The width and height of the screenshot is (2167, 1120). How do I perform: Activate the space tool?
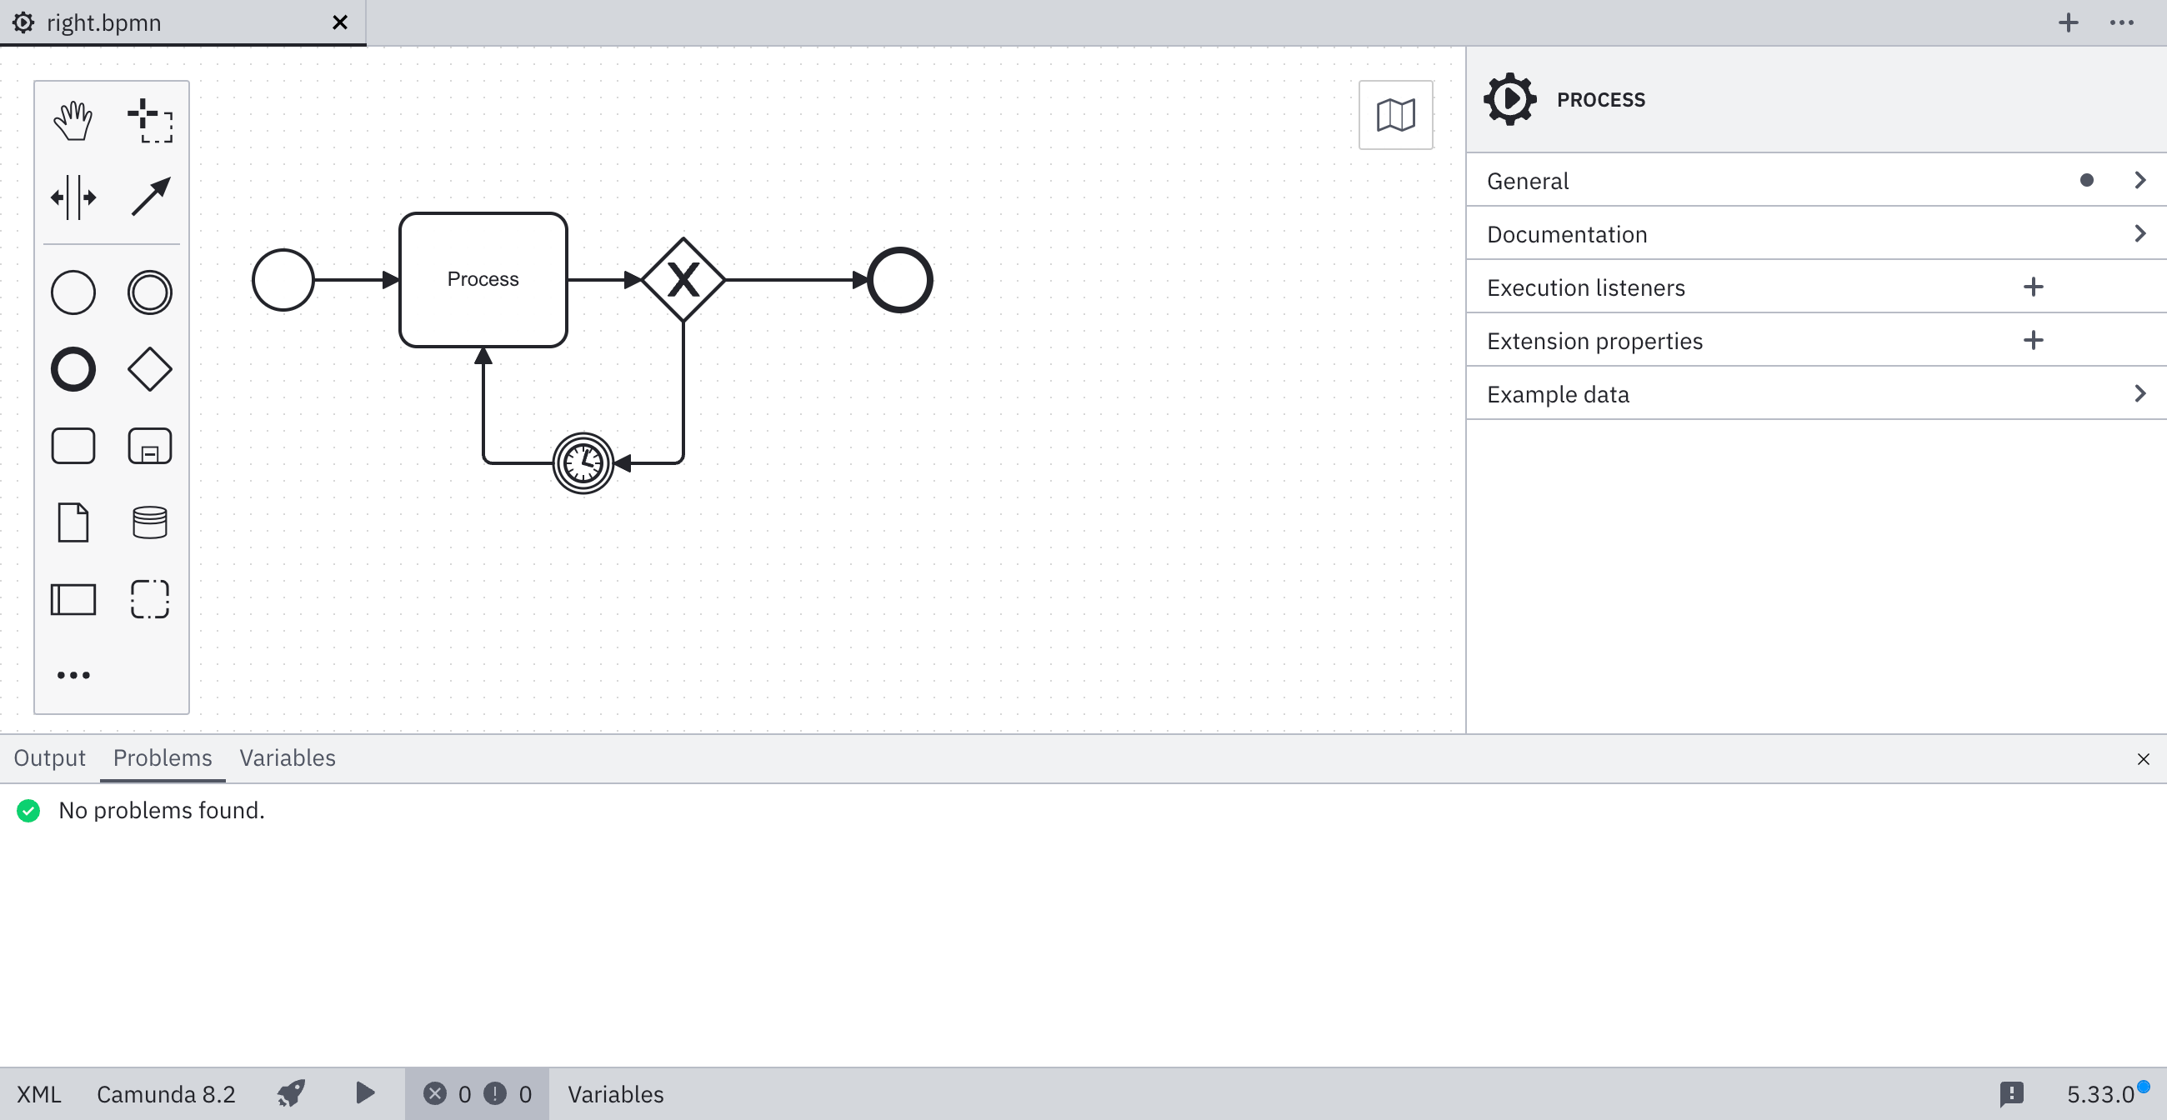click(x=73, y=197)
